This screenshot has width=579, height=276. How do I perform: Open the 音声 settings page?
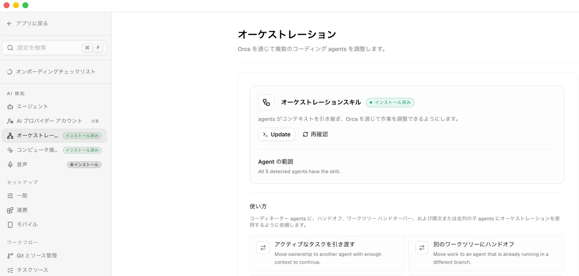pos(54,165)
